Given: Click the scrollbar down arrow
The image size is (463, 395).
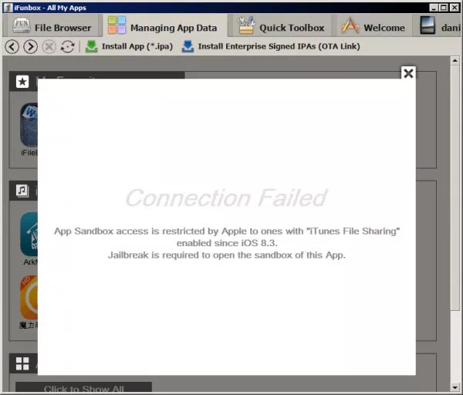Looking at the screenshot, I should pos(455,387).
